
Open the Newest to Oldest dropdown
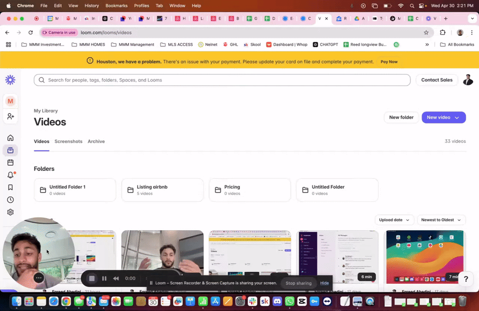point(441,220)
